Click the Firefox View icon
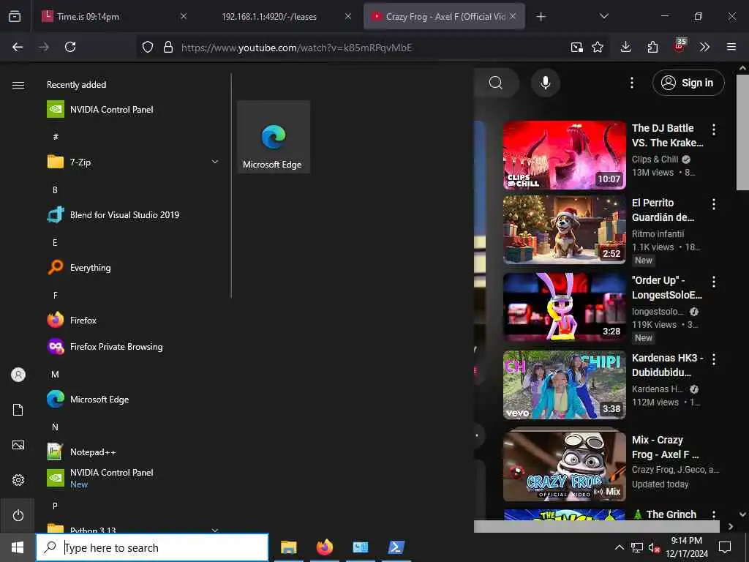 pos(15,17)
